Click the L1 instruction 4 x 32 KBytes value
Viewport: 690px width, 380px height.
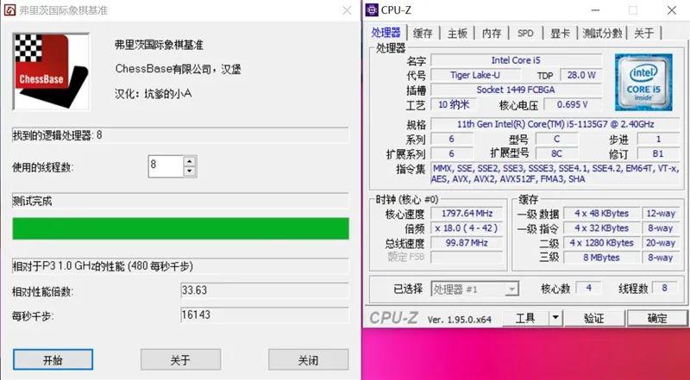[x=601, y=228]
